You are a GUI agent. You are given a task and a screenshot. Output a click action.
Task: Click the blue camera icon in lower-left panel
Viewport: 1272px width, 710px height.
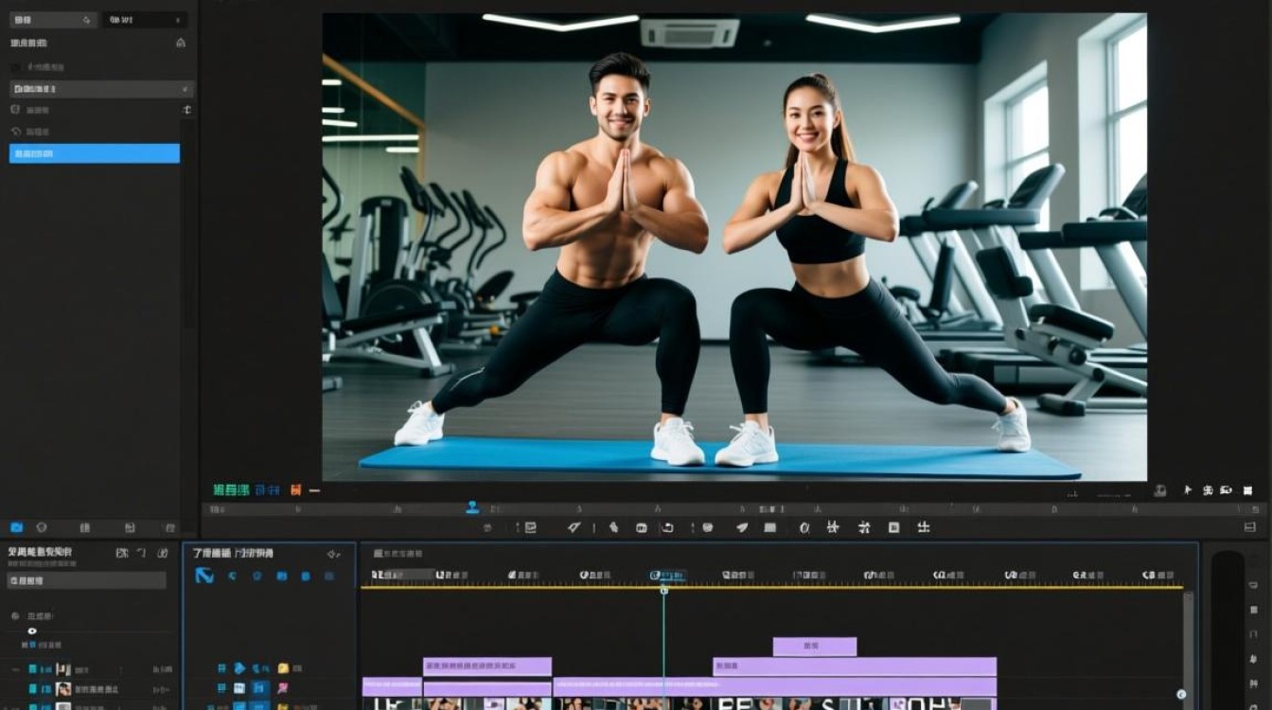[16, 527]
